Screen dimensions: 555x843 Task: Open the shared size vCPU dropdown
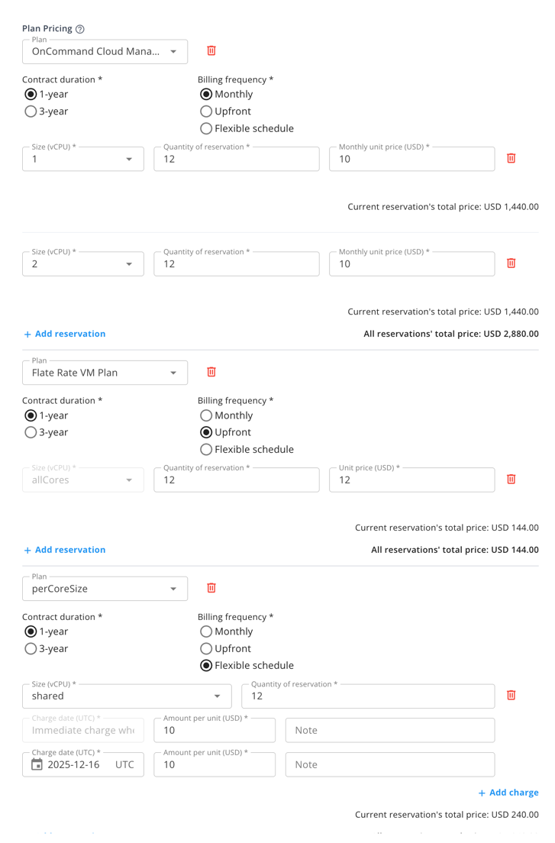(x=217, y=696)
